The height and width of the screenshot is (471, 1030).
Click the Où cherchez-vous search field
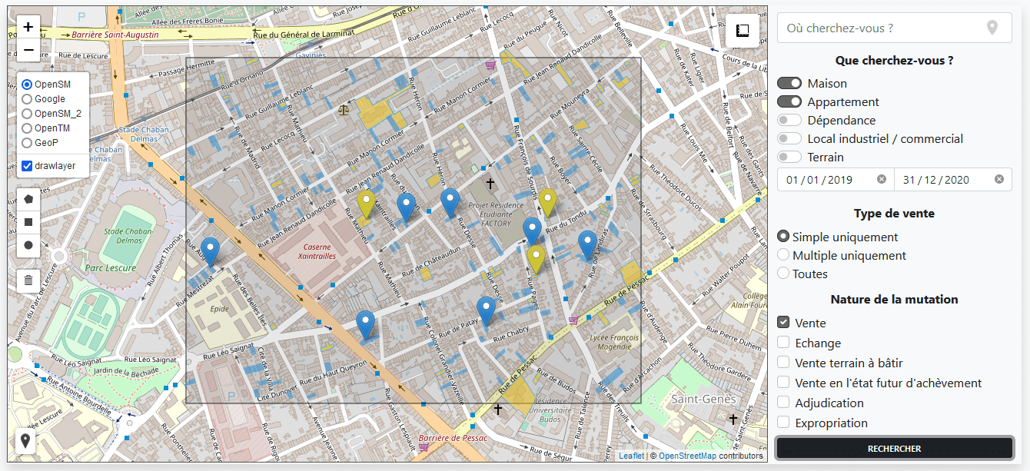884,28
